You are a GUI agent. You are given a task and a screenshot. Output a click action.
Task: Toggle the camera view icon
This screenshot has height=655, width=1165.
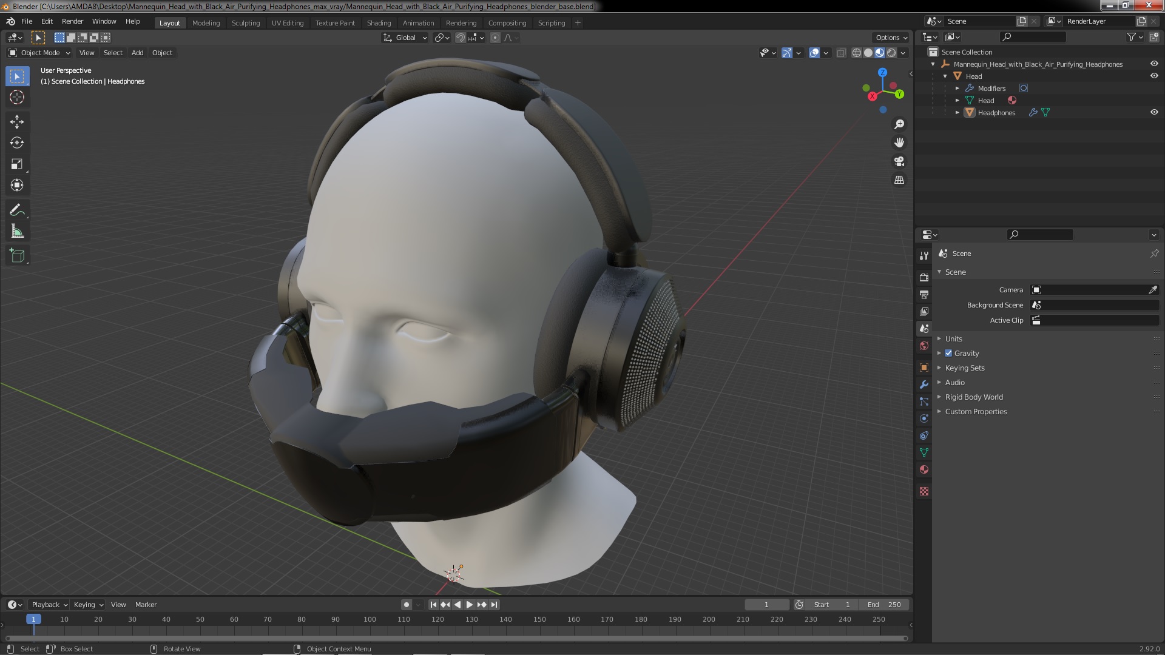[899, 161]
